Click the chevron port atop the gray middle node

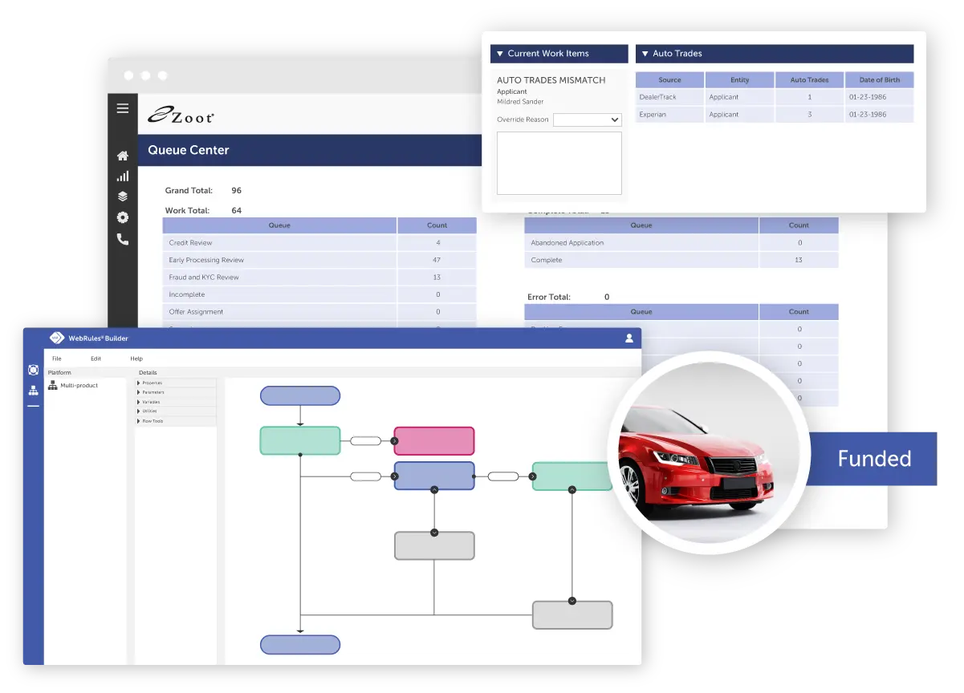point(434,532)
